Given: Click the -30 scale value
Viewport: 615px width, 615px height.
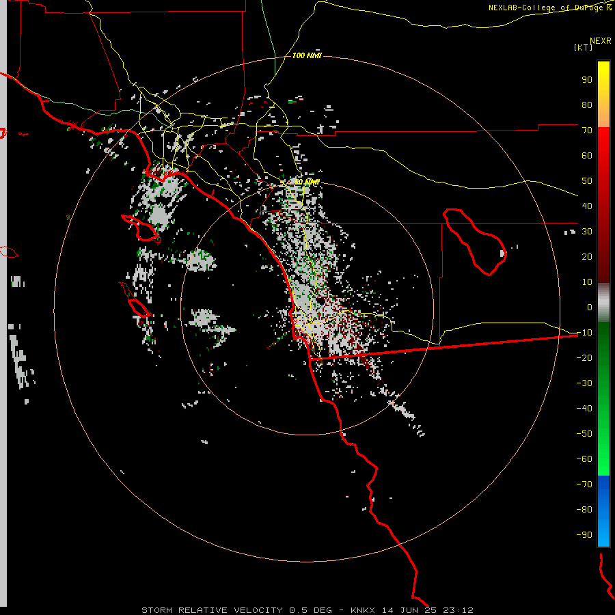Looking at the screenshot, I should pyautogui.click(x=584, y=383).
